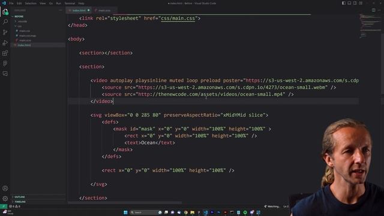Click the poster URL in the video tag
Viewport: 384px width, 216px height.
pos(302,80)
